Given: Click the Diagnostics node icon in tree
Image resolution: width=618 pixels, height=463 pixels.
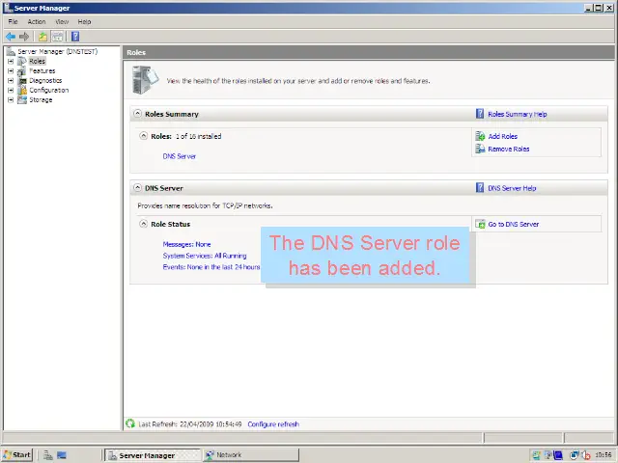Looking at the screenshot, I should (22, 80).
